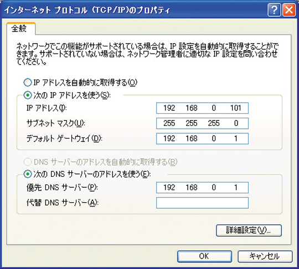Open 詳細設定 advanced settings
The width and height of the screenshot is (299, 269).
coord(249,230)
